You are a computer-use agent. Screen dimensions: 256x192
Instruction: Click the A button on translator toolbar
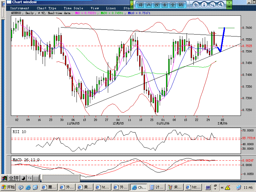coord(148,5)
